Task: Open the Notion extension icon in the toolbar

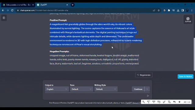Action: click(165, 10)
